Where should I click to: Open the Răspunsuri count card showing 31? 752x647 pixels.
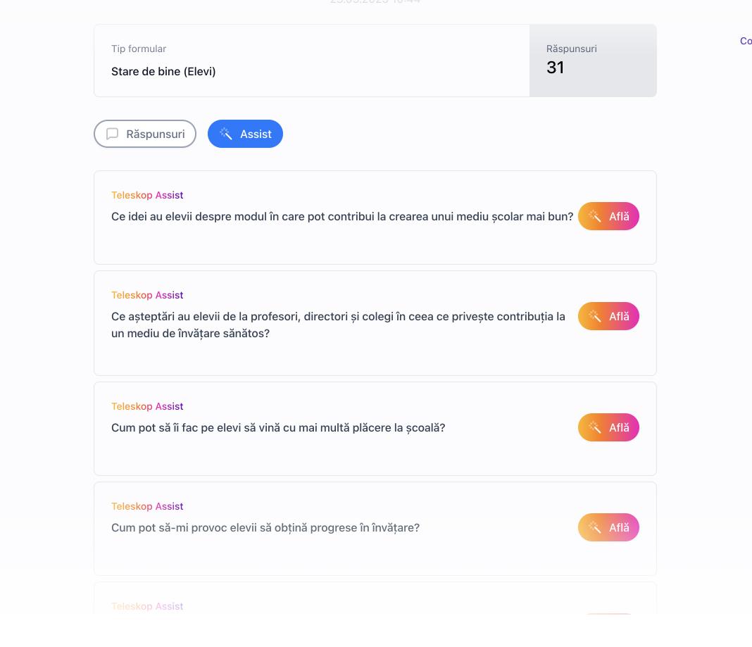click(x=593, y=61)
